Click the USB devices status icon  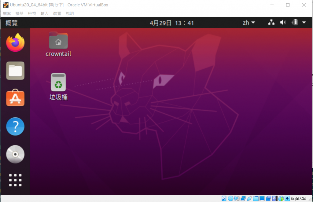click(249, 198)
